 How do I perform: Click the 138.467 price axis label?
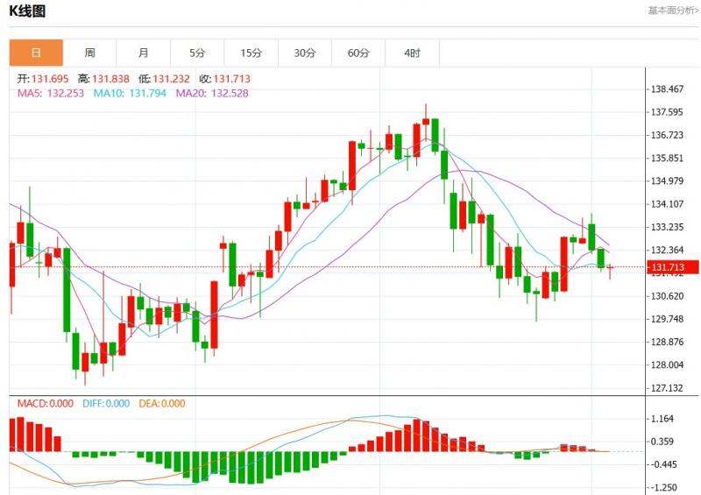pyautogui.click(x=667, y=89)
